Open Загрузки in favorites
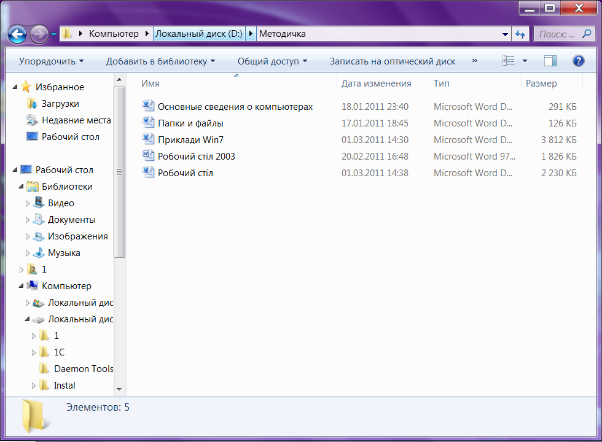Image resolution: width=602 pixels, height=442 pixels. (60, 104)
